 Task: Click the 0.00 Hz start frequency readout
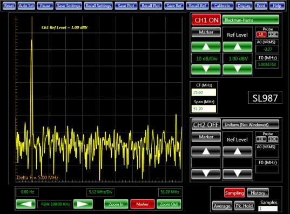(x=28, y=192)
